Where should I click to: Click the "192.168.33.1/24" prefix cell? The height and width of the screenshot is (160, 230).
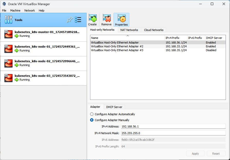tap(176, 46)
